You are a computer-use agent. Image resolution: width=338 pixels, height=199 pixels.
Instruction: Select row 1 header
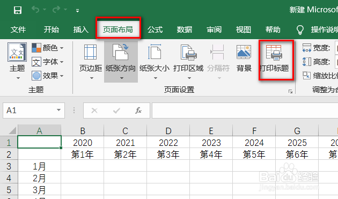tap(9, 142)
